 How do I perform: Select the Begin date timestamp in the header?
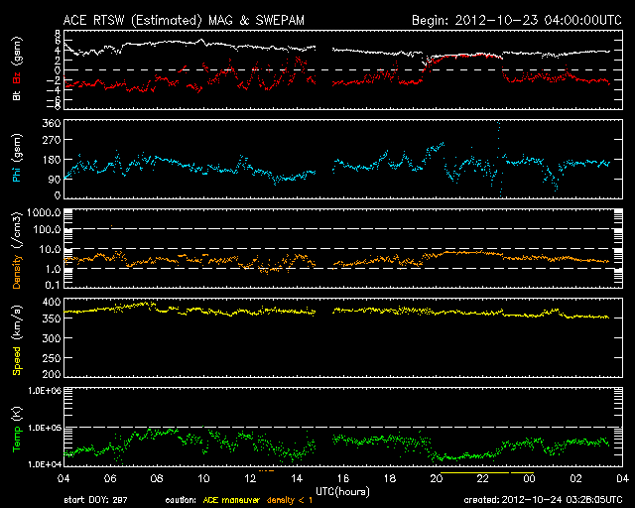(515, 20)
